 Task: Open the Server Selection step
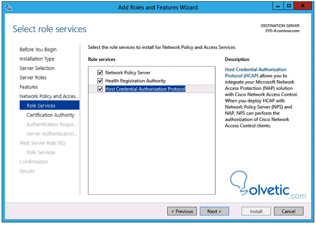(37, 68)
